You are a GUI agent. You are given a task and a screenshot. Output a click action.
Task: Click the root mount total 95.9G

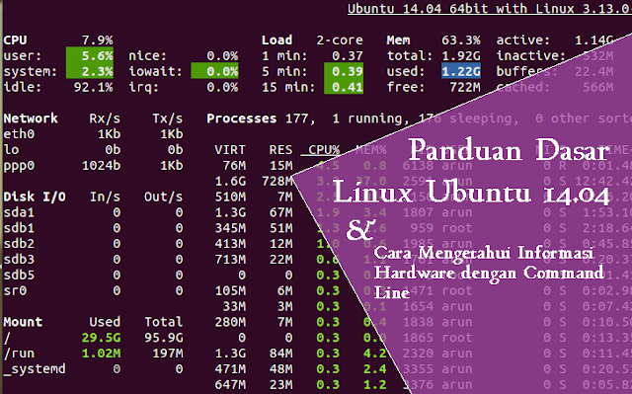pos(164,338)
